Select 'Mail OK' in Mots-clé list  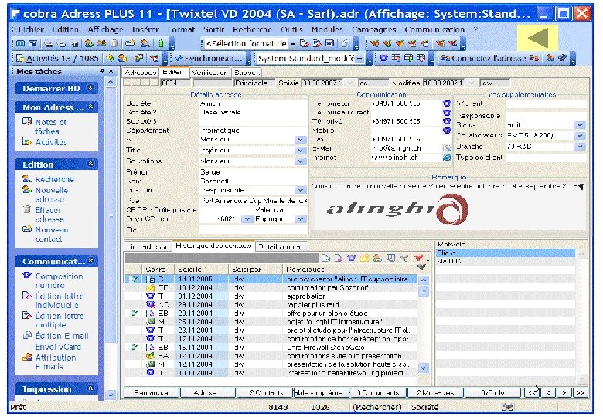click(506, 261)
